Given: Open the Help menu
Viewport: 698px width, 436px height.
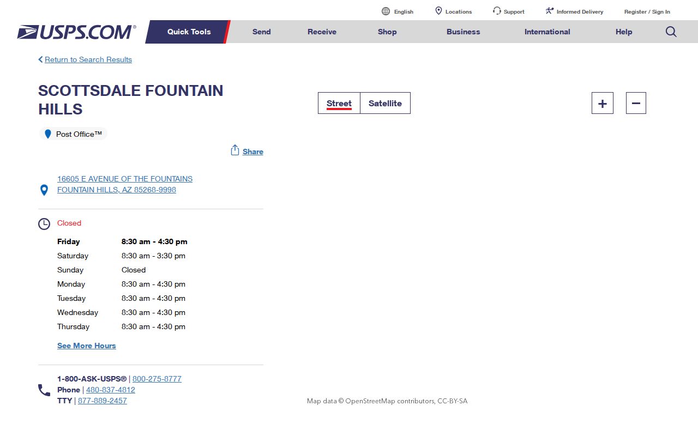Looking at the screenshot, I should 624,32.
